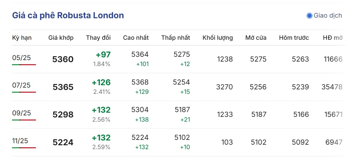Click the Giao dịch label text
The width and height of the screenshot is (352, 159).
coord(328,16)
